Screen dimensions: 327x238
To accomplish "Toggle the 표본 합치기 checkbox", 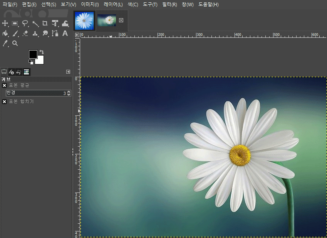I will tap(5, 101).
